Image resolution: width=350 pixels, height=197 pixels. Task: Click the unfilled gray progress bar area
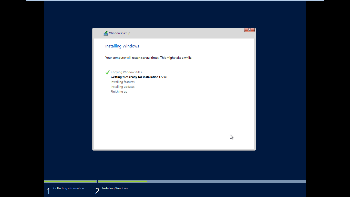pyautogui.click(x=225, y=181)
